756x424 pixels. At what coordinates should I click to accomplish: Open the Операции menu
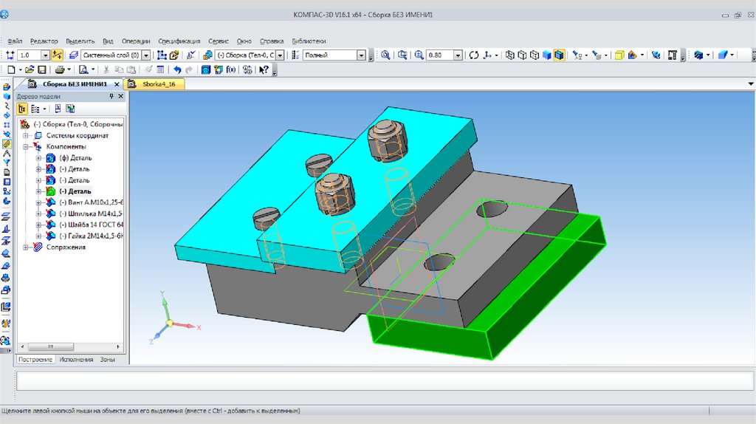click(136, 41)
